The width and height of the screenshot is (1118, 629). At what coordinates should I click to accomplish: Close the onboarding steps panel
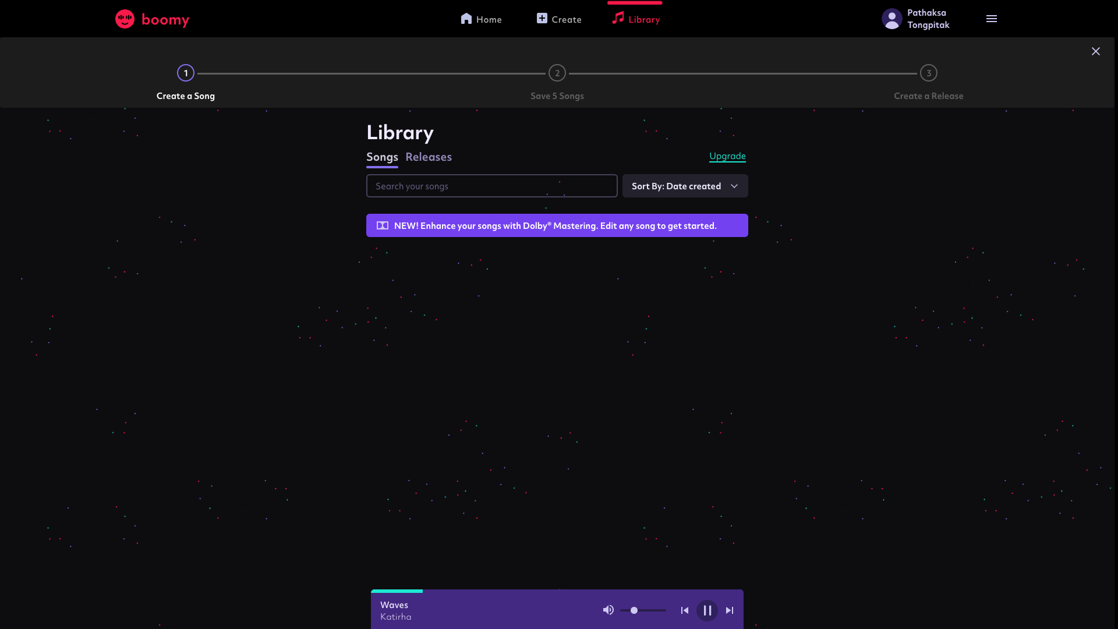point(1095,51)
